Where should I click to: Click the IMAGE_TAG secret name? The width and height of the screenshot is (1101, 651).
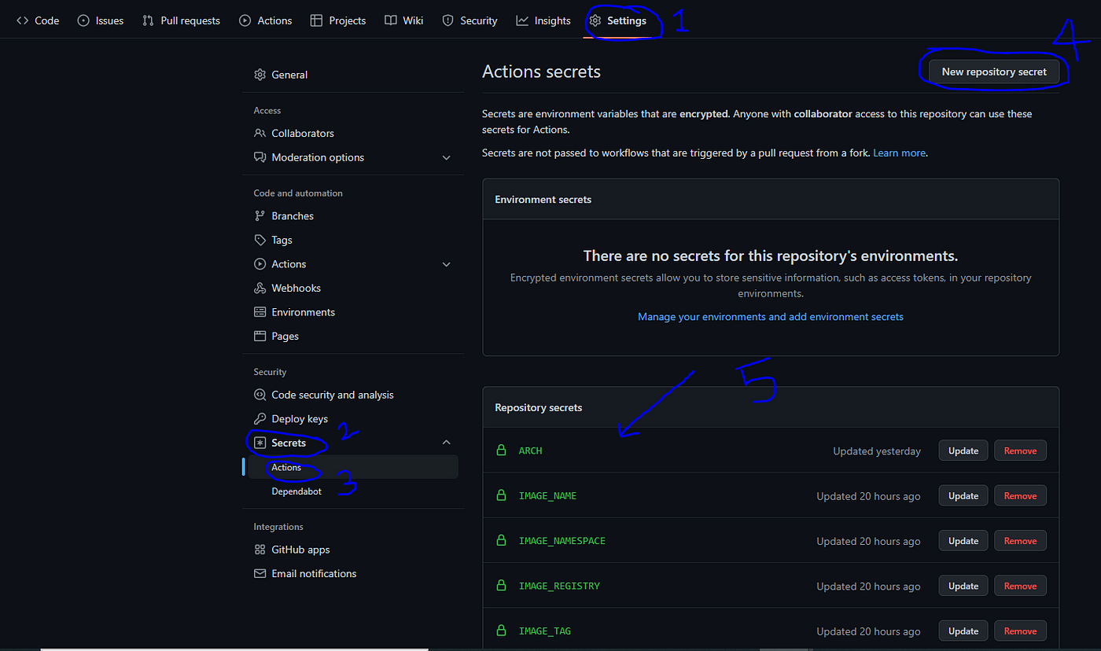[x=545, y=631]
